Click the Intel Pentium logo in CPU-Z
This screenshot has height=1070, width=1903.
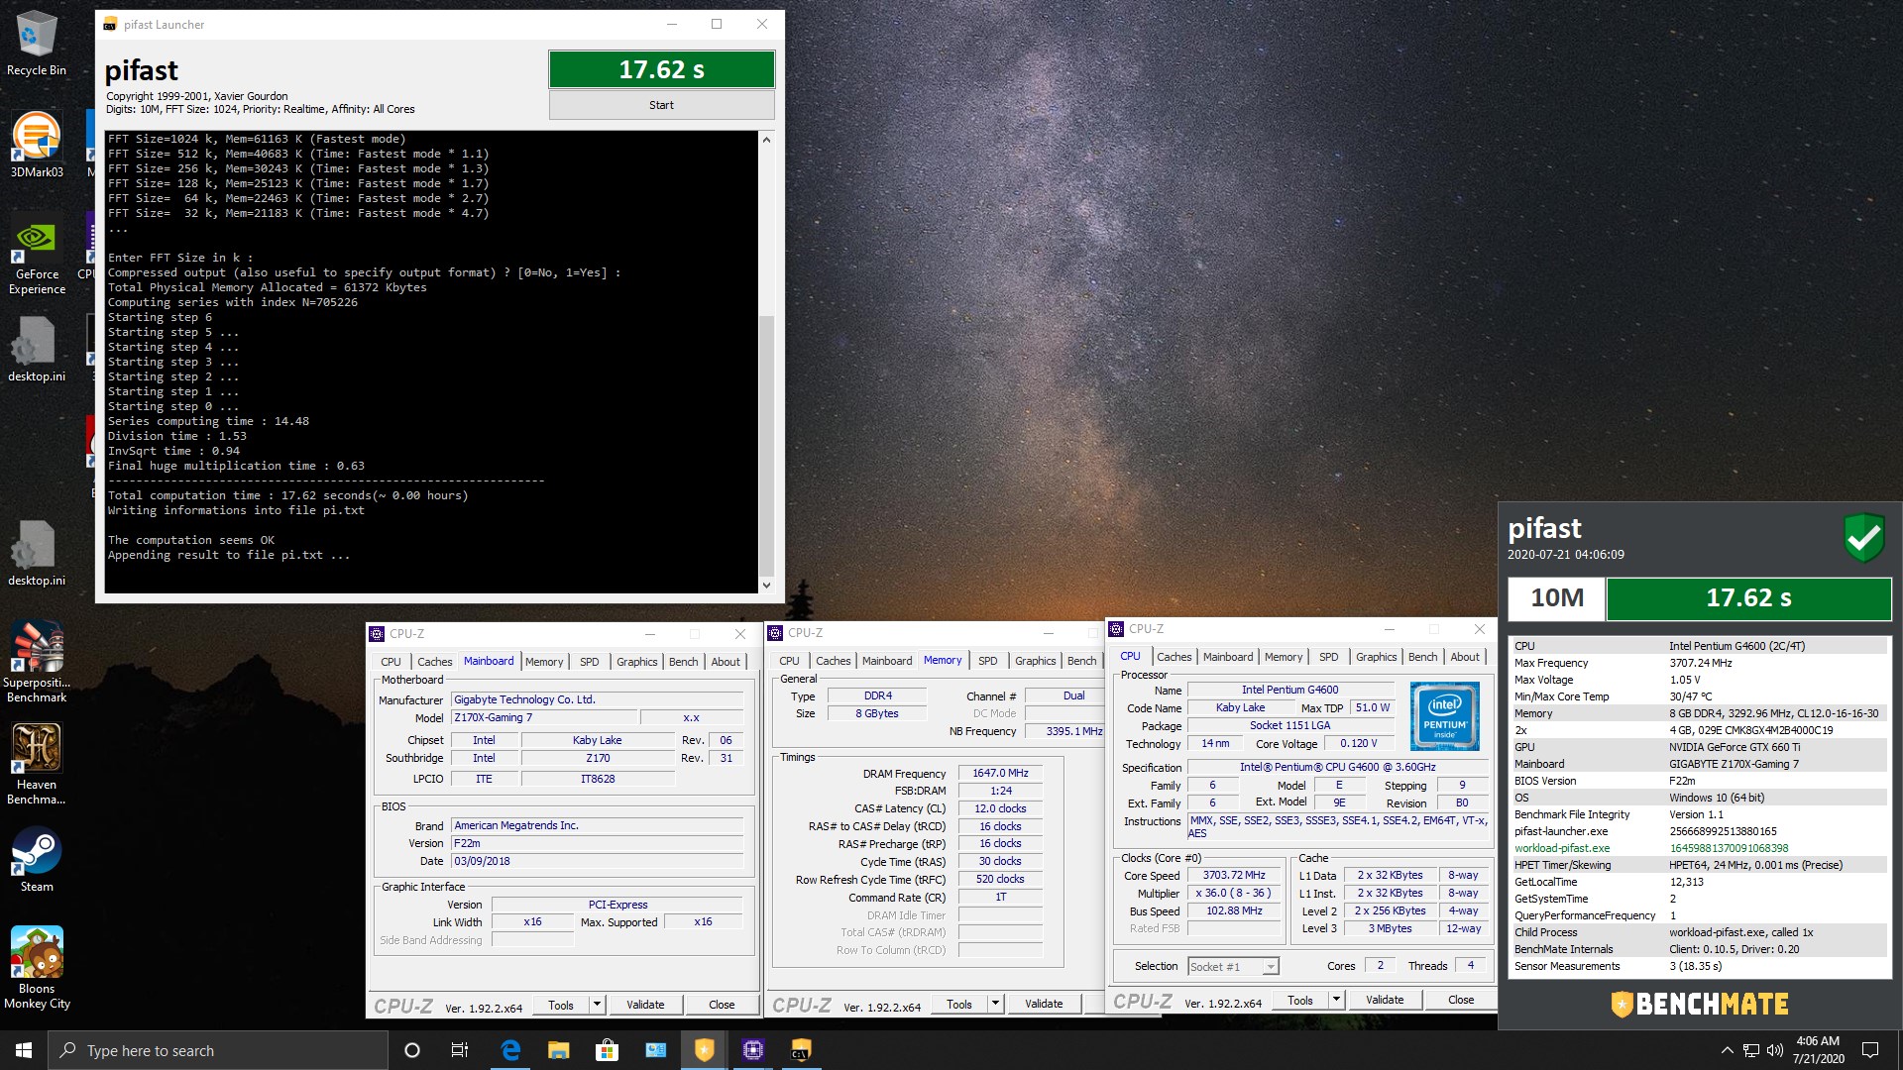coord(1444,715)
